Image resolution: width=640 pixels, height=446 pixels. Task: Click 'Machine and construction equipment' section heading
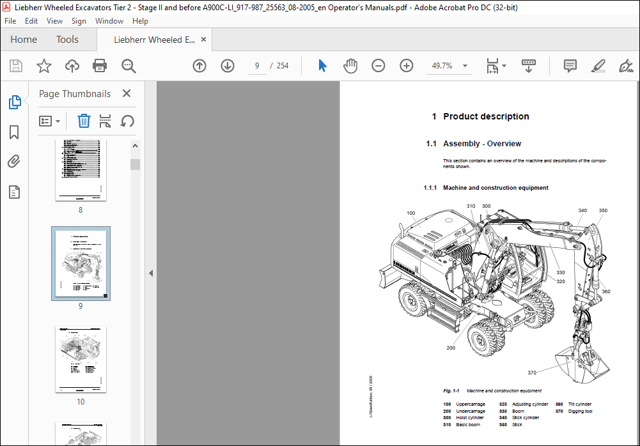pyautogui.click(x=496, y=188)
